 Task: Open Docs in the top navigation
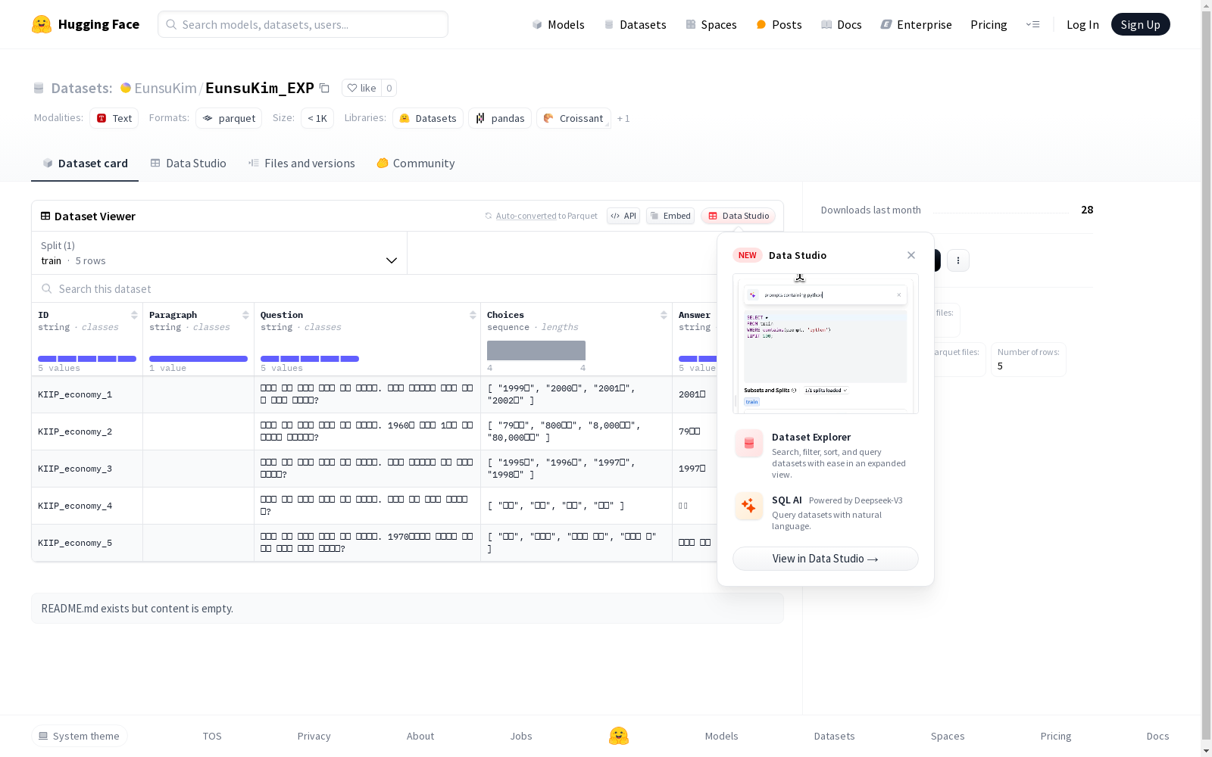click(842, 24)
